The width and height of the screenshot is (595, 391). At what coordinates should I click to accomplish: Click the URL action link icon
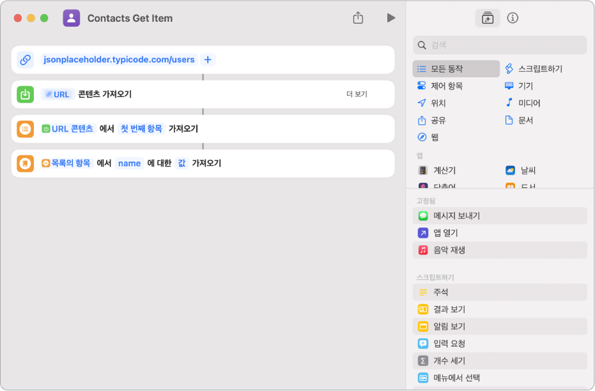pos(26,60)
